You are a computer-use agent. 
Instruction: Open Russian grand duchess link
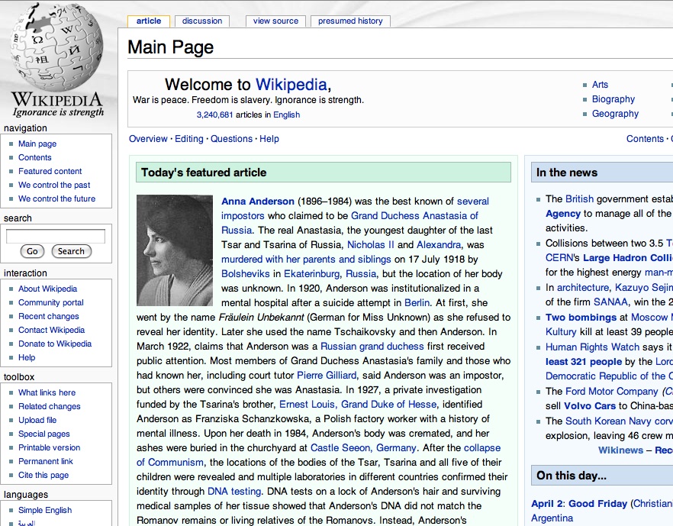click(372, 347)
